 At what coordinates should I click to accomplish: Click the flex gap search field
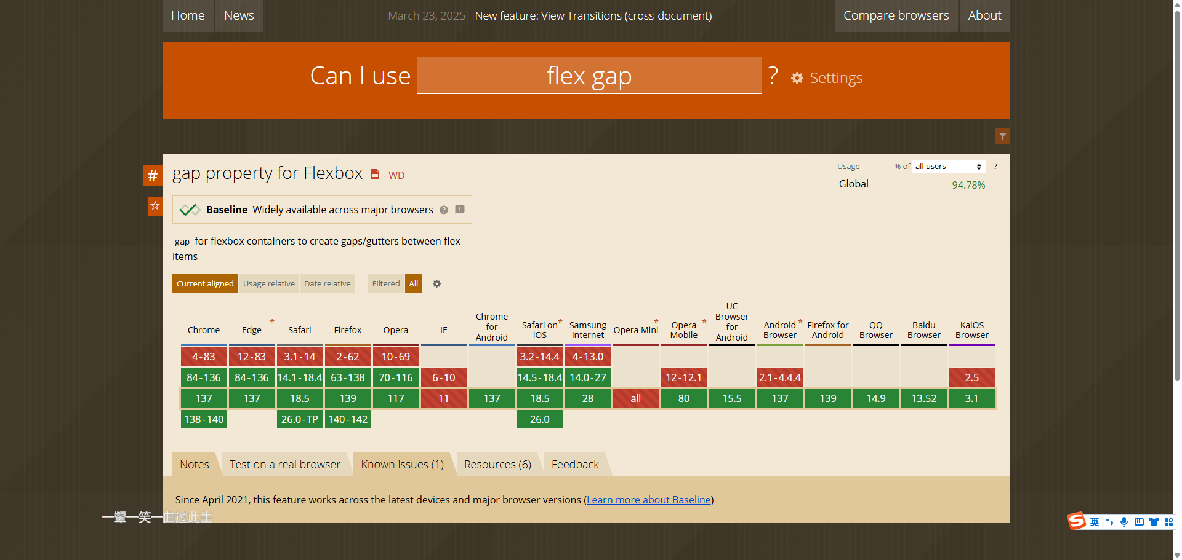pyautogui.click(x=589, y=76)
